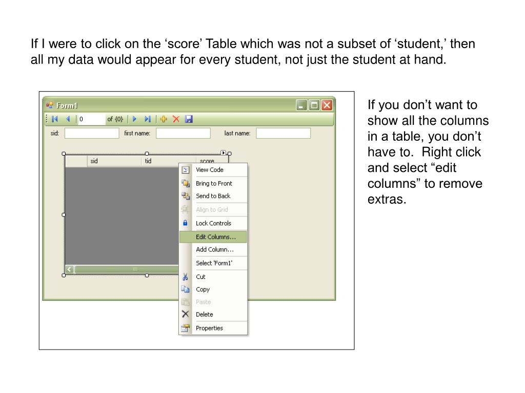Click grid horizontal scrollbar left arrow
The image size is (525, 393).
[69, 269]
